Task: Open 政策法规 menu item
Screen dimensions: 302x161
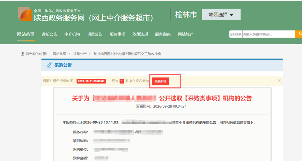Action: pos(140,34)
